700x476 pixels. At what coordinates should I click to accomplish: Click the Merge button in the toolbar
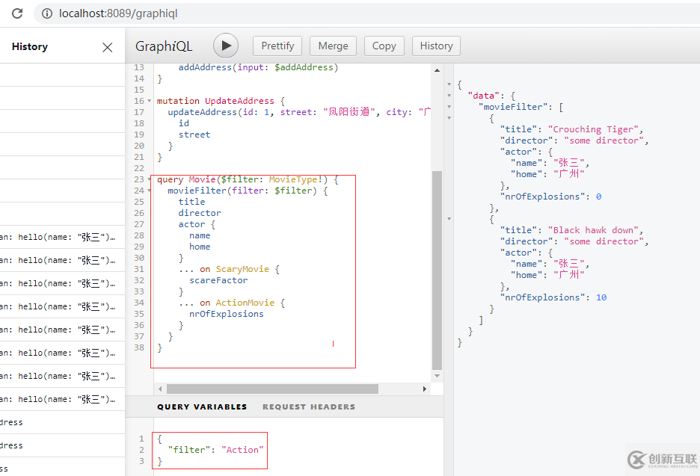pyautogui.click(x=333, y=46)
